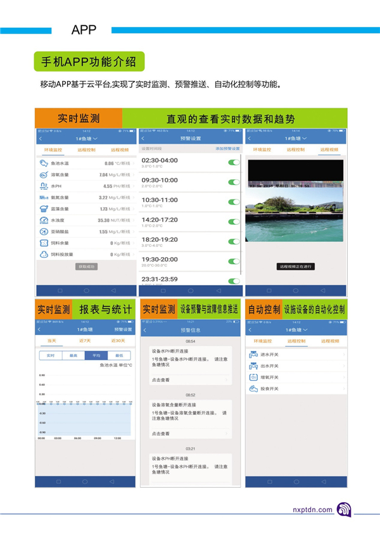
Task: Choose the 平均 chart mode button
Action: coord(96,355)
